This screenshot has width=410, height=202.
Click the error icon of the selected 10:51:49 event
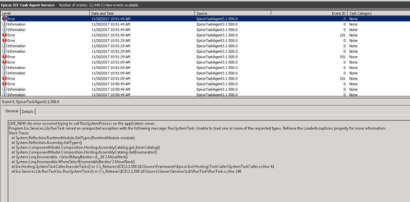pyautogui.click(x=4, y=19)
